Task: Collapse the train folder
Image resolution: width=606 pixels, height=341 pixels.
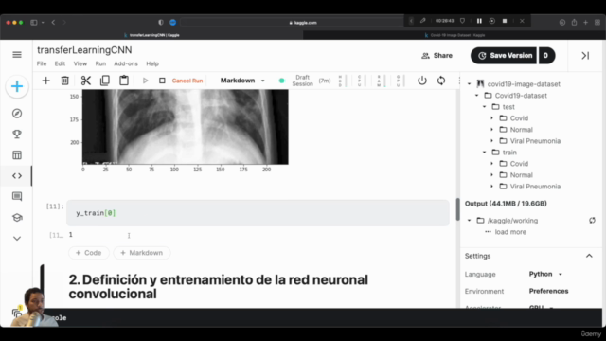Action: pos(484,153)
